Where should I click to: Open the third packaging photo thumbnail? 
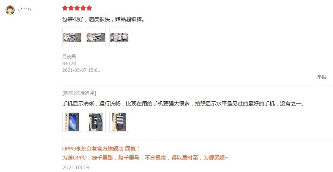(x=119, y=37)
